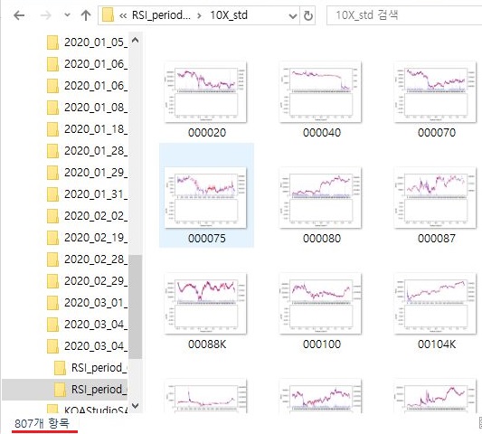
Task: Select the 2020_03_01_ folder icon
Action: 52,303
